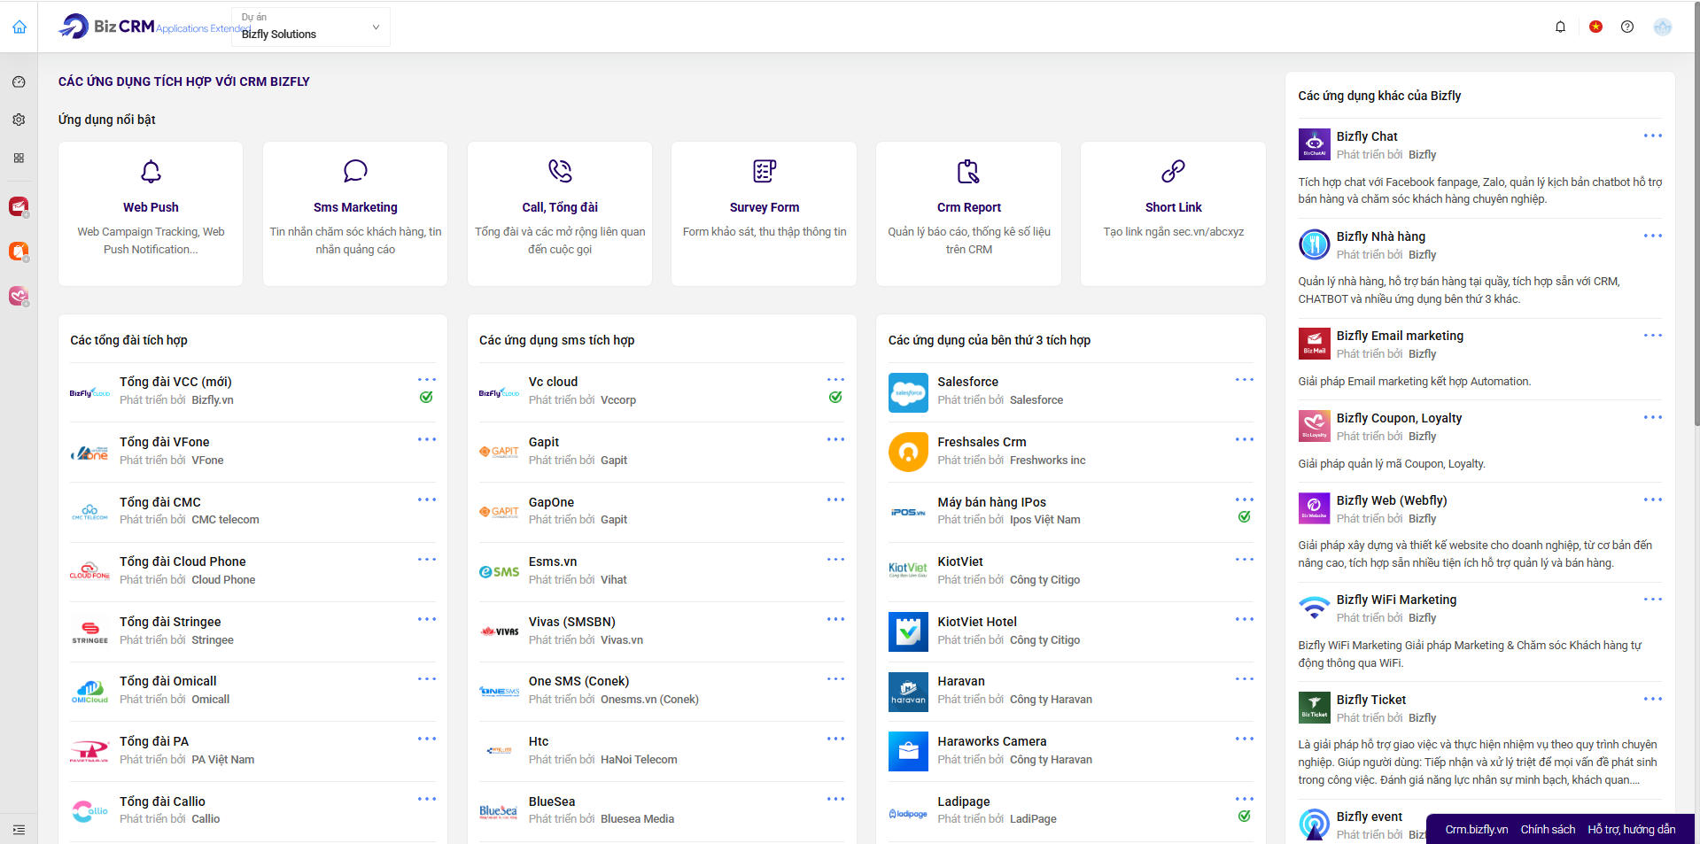Open options menu for Gapit
The image size is (1700, 844).
coord(835,439)
